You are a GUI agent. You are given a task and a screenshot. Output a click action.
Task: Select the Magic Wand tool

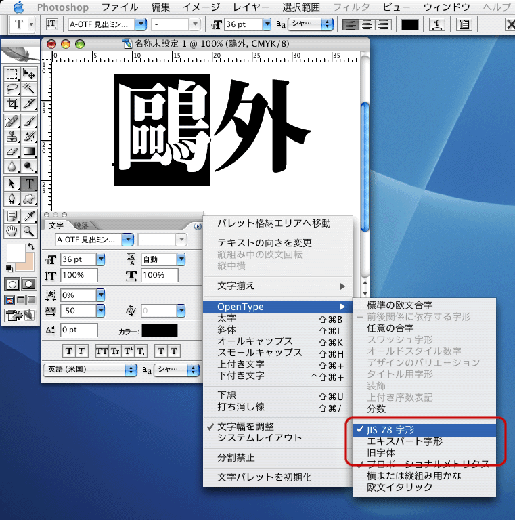tap(29, 89)
